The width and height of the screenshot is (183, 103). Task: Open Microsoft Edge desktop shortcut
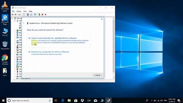coord(5,20)
